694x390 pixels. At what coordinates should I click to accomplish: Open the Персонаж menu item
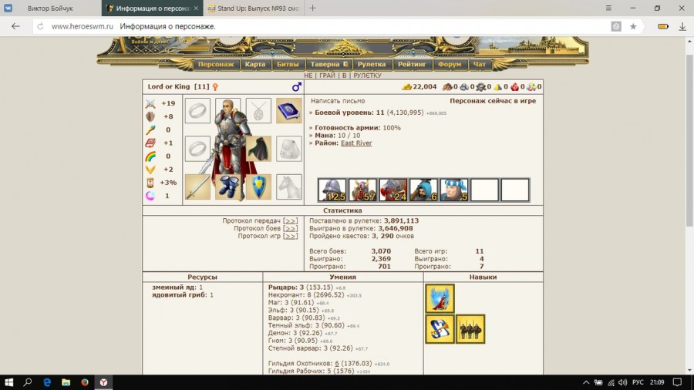tap(215, 65)
